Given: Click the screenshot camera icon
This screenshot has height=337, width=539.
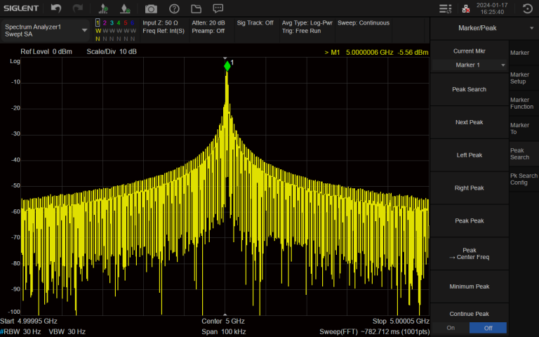Looking at the screenshot, I should (151, 8).
